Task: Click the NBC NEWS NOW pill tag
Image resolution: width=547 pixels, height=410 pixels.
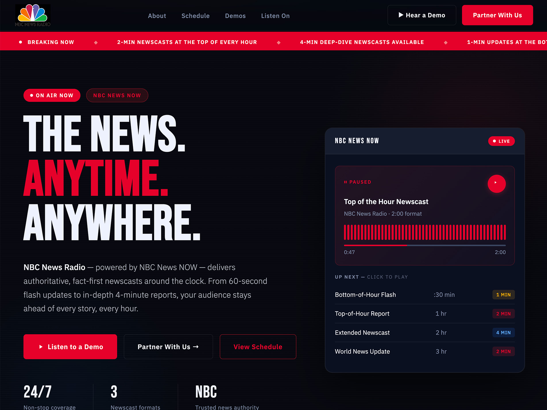Action: [117, 95]
